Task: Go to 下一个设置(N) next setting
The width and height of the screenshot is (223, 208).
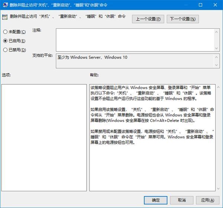Action: (x=183, y=19)
